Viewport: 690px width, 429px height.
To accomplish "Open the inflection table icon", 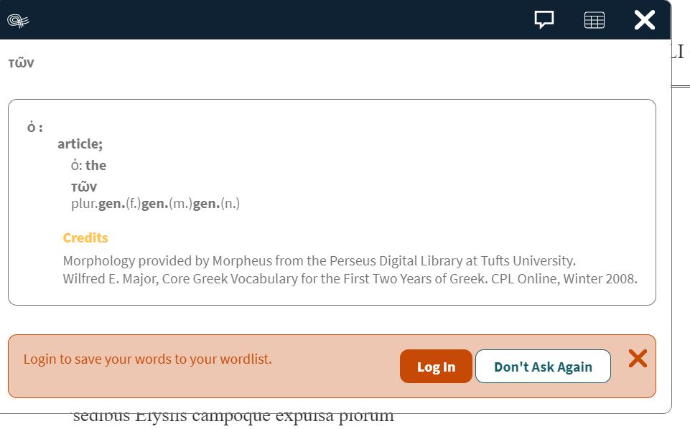I will click(x=594, y=19).
